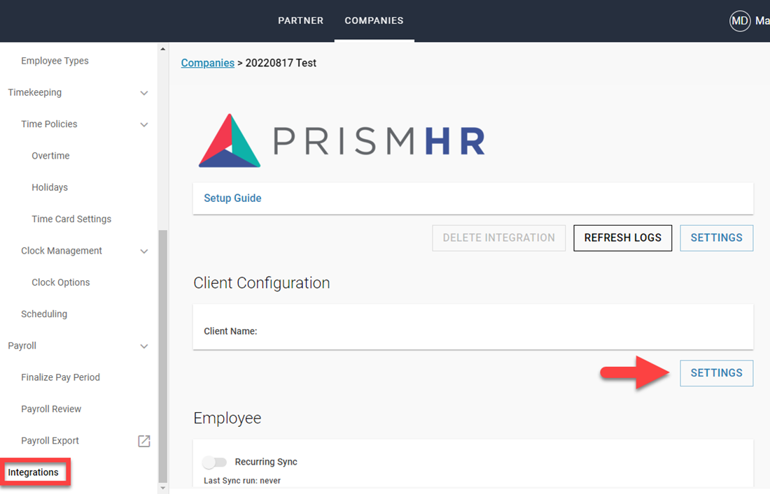This screenshot has height=494, width=770.
Task: Click the REFRESH LOGS button
Action: pyautogui.click(x=622, y=238)
